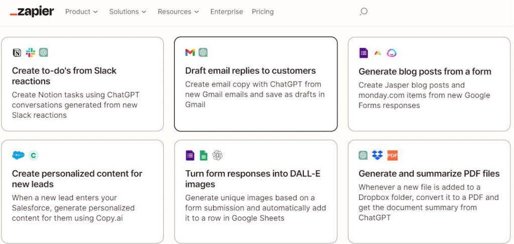The width and height of the screenshot is (514, 244).
Task: Click the Jasper icon in blog posts card
Action: 392,53
